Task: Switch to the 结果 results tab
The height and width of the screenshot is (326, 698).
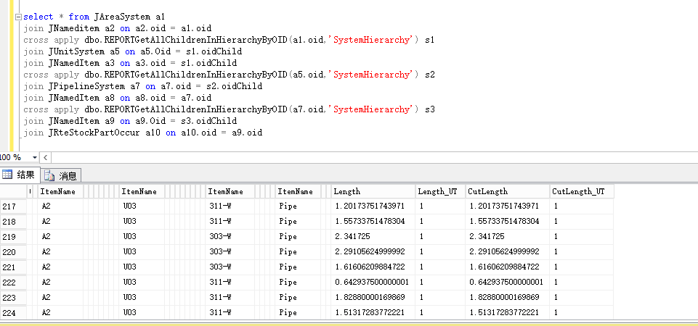Action: click(x=20, y=175)
